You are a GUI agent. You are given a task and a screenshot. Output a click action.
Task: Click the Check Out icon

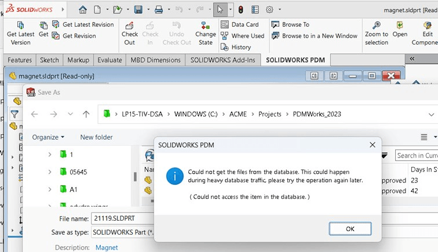[x=130, y=26]
